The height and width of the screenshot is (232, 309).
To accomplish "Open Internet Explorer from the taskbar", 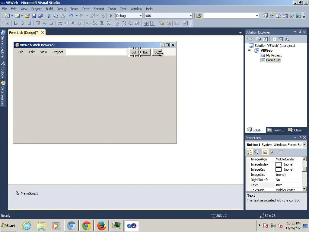I will [27, 226].
